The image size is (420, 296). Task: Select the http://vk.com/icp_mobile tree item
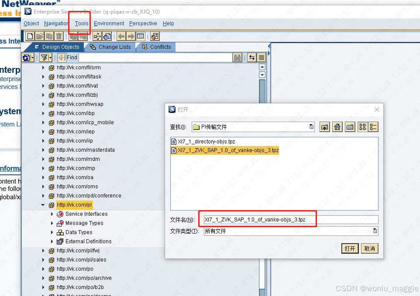point(85,122)
